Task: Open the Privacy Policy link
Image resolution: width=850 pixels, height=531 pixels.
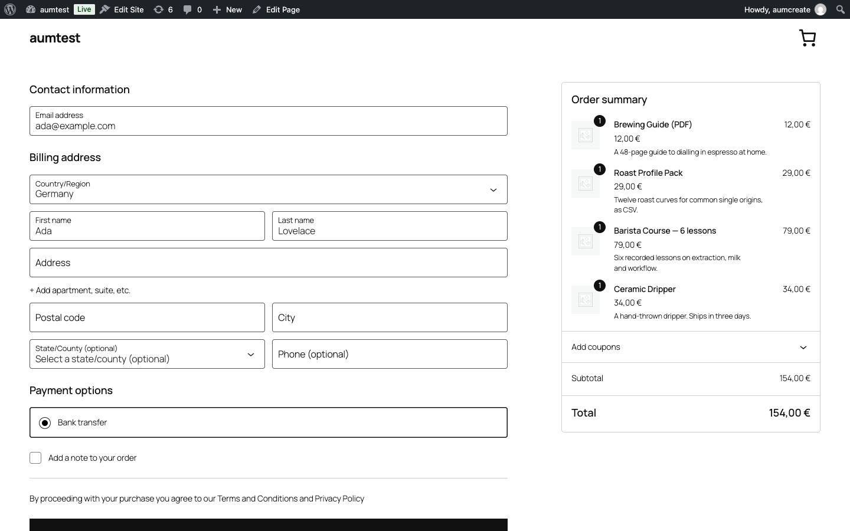Action: pyautogui.click(x=339, y=499)
